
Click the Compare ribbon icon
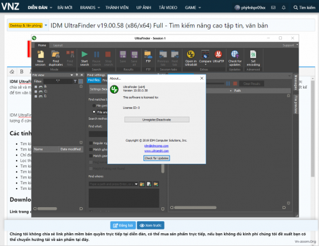[x=205, y=57]
